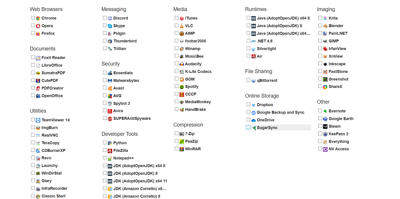Screen dimensions: 400x199
Task: Click the Audacity icon
Action: (182, 64)
